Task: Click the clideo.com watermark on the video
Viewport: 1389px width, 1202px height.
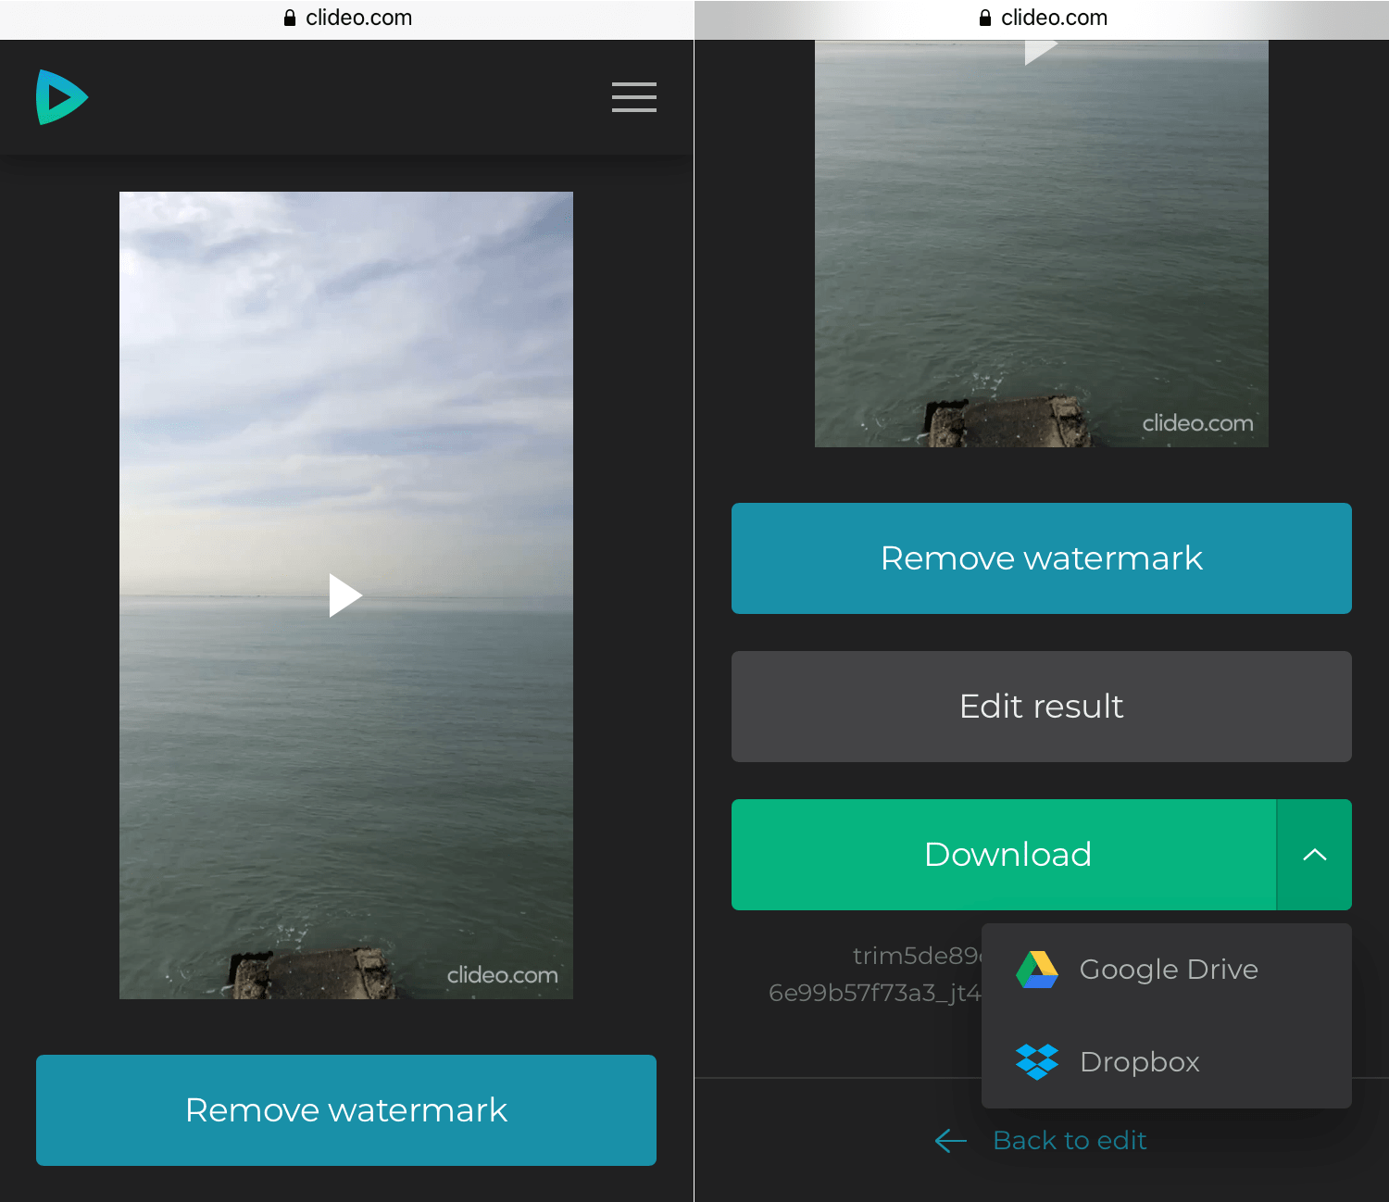Action: click(x=501, y=975)
